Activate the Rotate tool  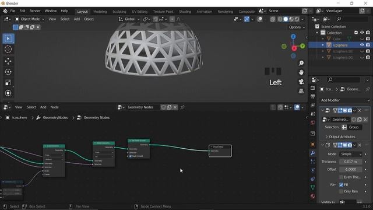tap(8, 72)
